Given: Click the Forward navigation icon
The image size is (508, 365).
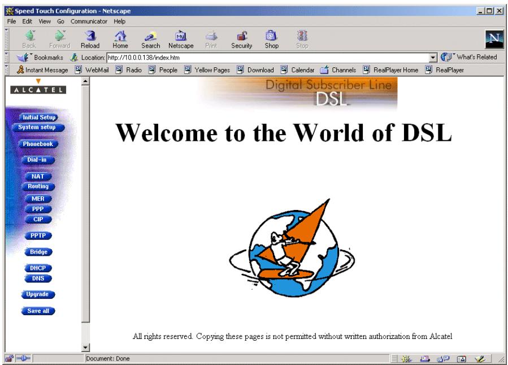Looking at the screenshot, I should click(59, 39).
